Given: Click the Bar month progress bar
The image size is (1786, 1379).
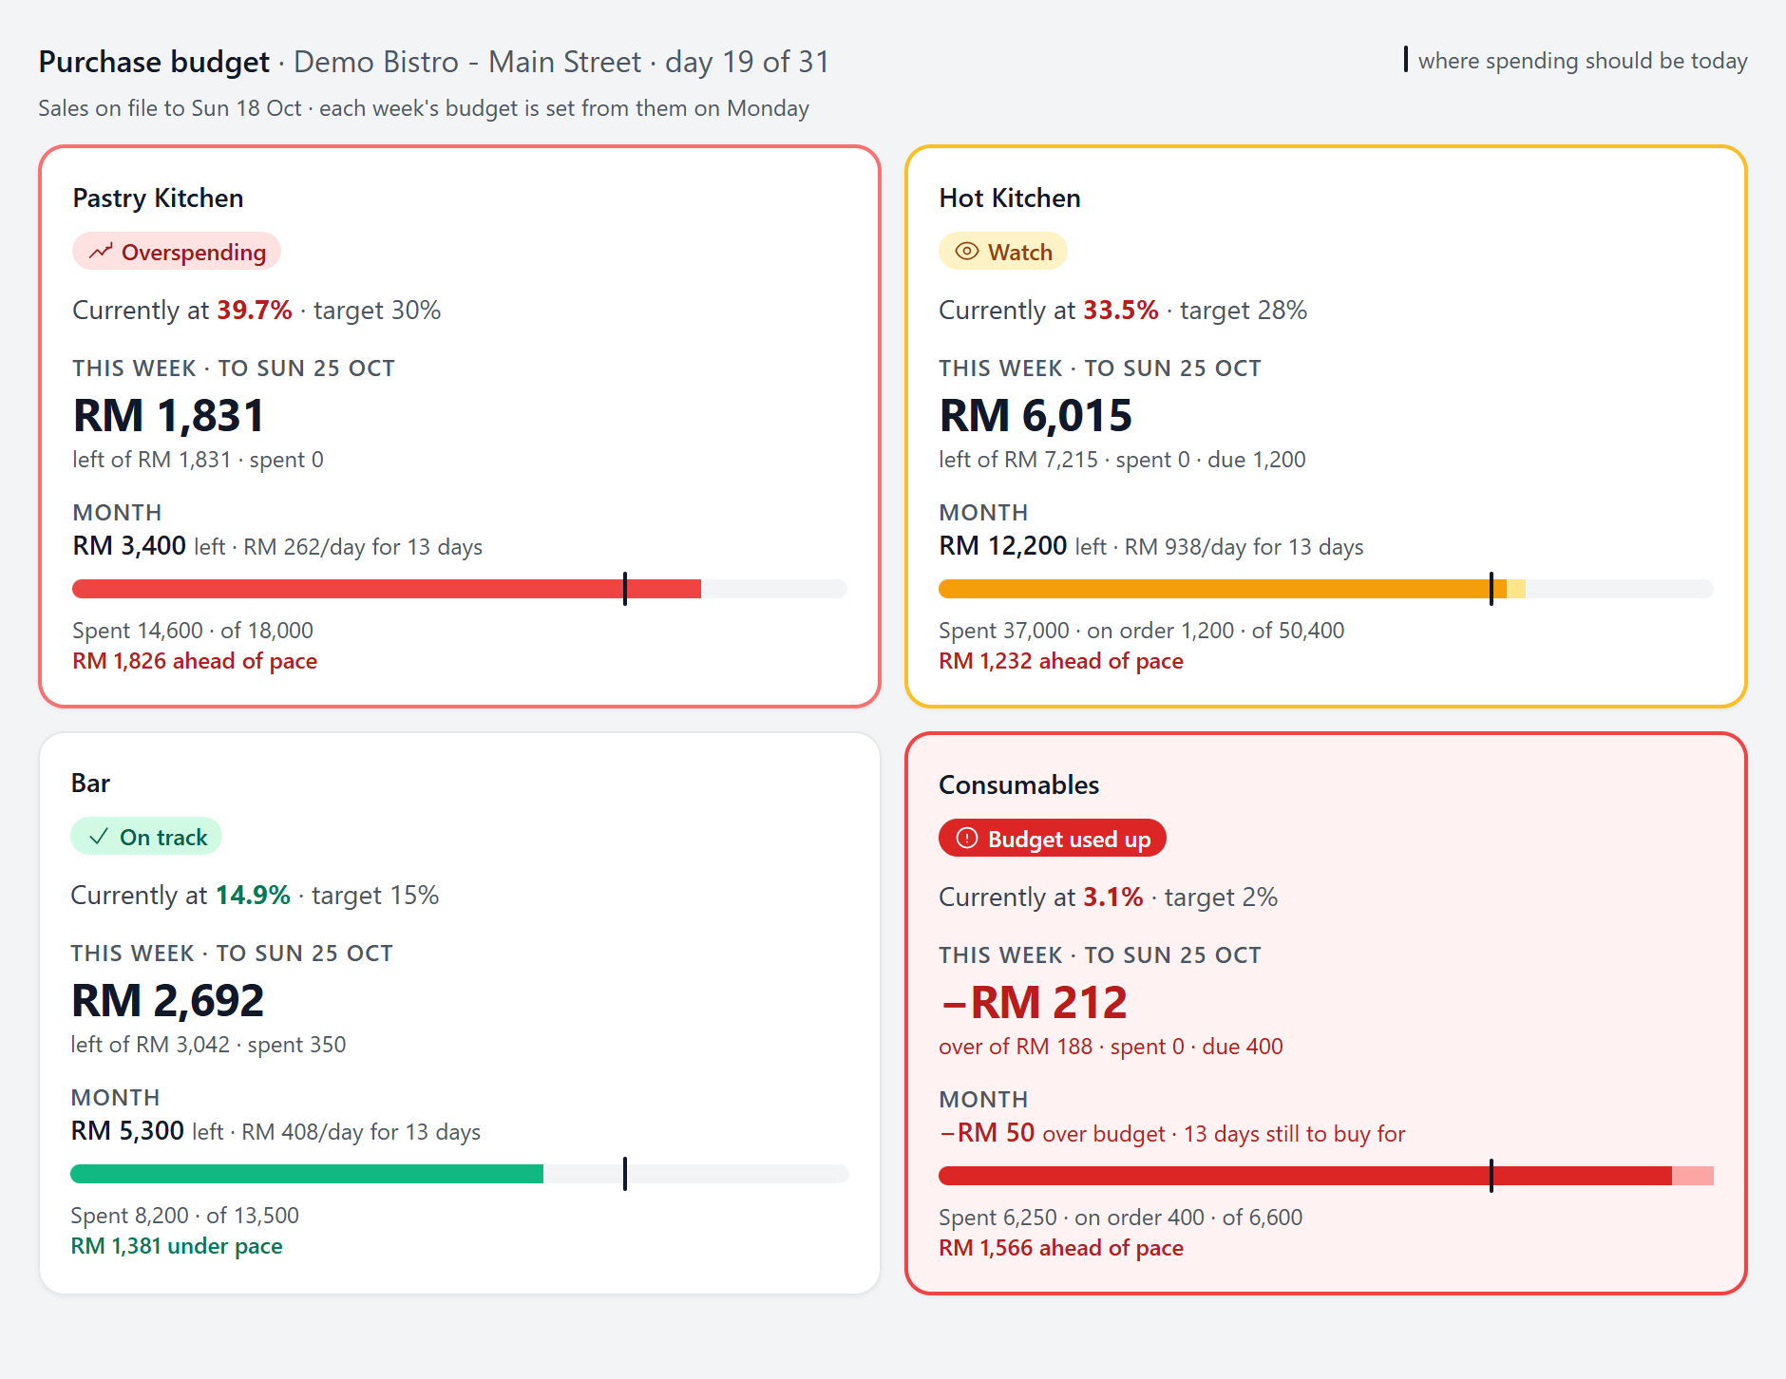Looking at the screenshot, I should pyautogui.click(x=460, y=1174).
